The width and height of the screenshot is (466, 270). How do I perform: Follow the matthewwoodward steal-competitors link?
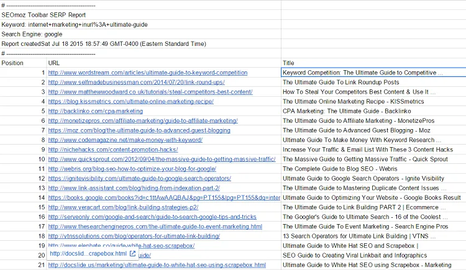150,92
